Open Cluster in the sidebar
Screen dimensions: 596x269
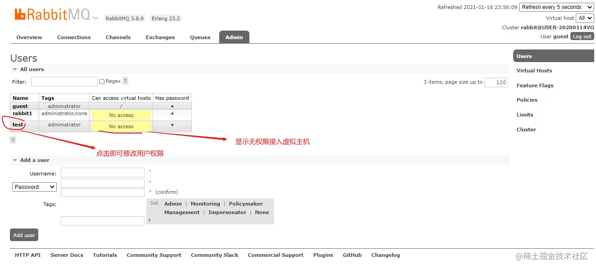click(526, 130)
